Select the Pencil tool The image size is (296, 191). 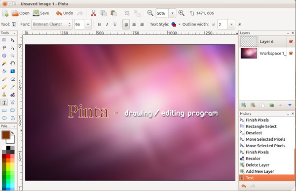[x=4, y=87]
